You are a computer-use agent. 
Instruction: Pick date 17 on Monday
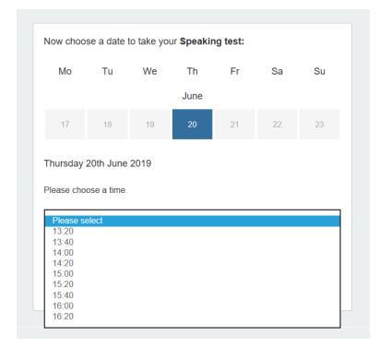tap(65, 125)
